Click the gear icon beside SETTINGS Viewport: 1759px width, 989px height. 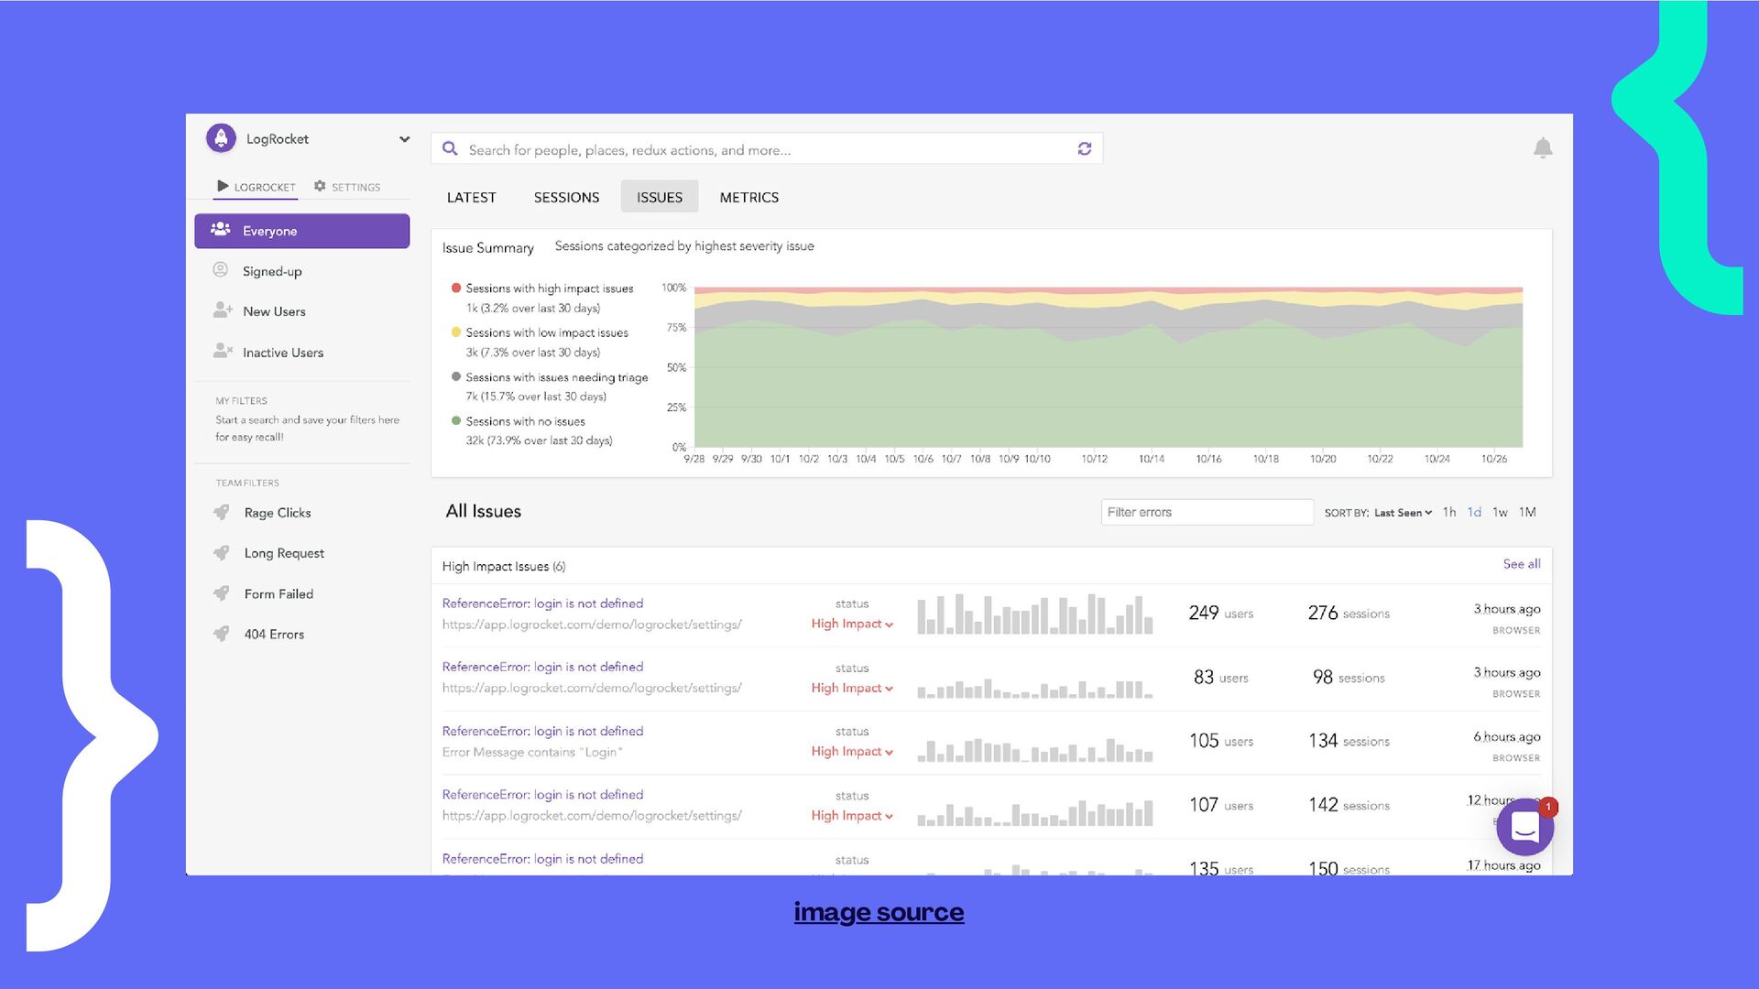pos(320,186)
